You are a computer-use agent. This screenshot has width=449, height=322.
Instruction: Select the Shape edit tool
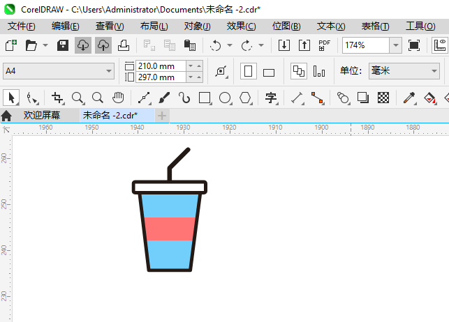(32, 98)
